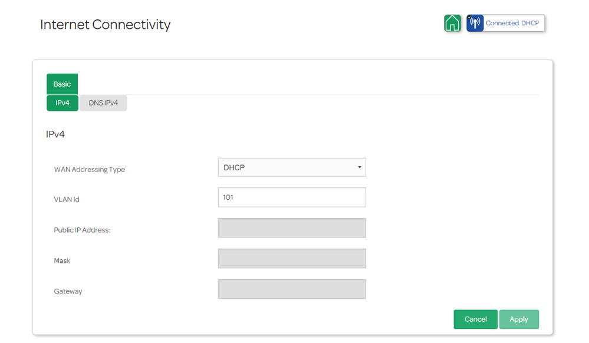Click the IPv4 section heading
Image resolution: width=589 pixels, height=343 pixels.
point(55,134)
